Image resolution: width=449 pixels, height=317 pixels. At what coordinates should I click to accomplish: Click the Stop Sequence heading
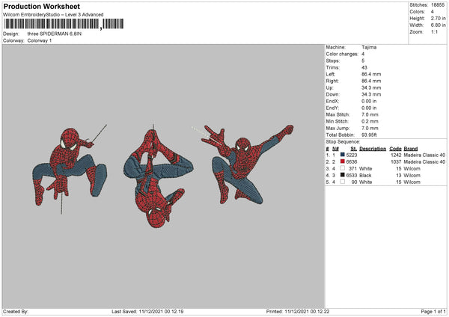[x=343, y=142]
